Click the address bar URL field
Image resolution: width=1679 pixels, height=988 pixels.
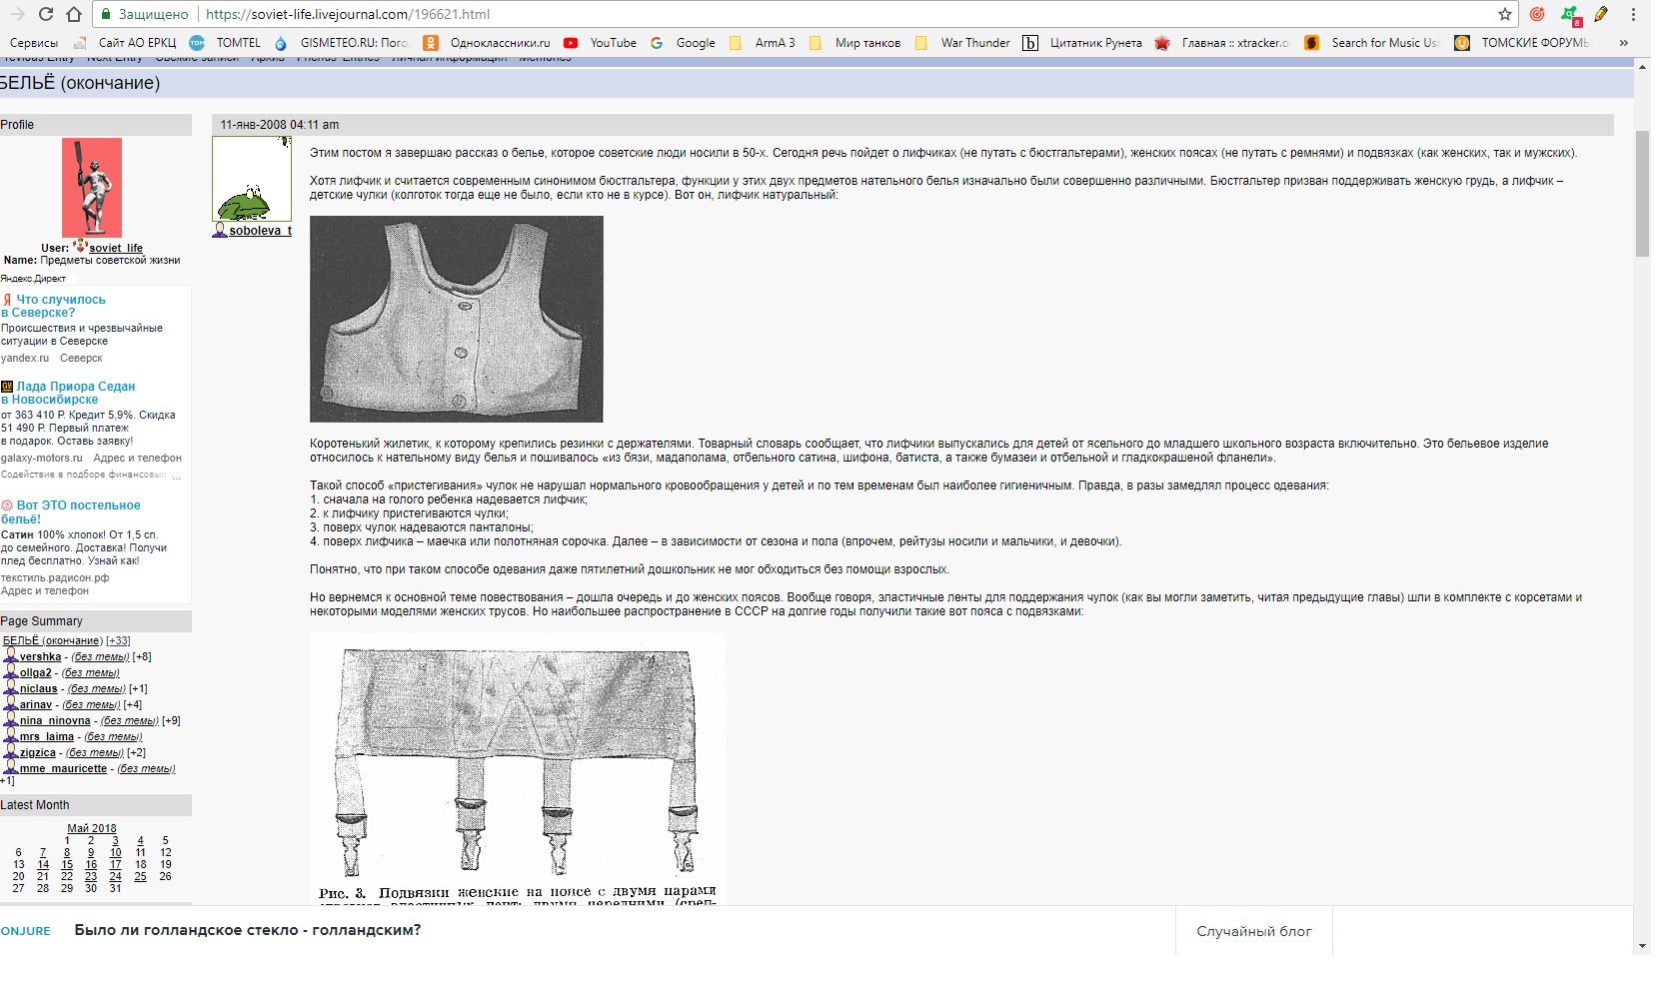coord(800,14)
